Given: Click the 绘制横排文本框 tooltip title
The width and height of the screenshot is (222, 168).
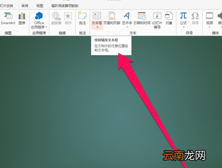Looking at the screenshot, I should tap(106, 40).
